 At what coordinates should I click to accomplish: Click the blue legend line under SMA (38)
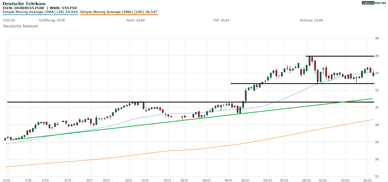[40, 15]
